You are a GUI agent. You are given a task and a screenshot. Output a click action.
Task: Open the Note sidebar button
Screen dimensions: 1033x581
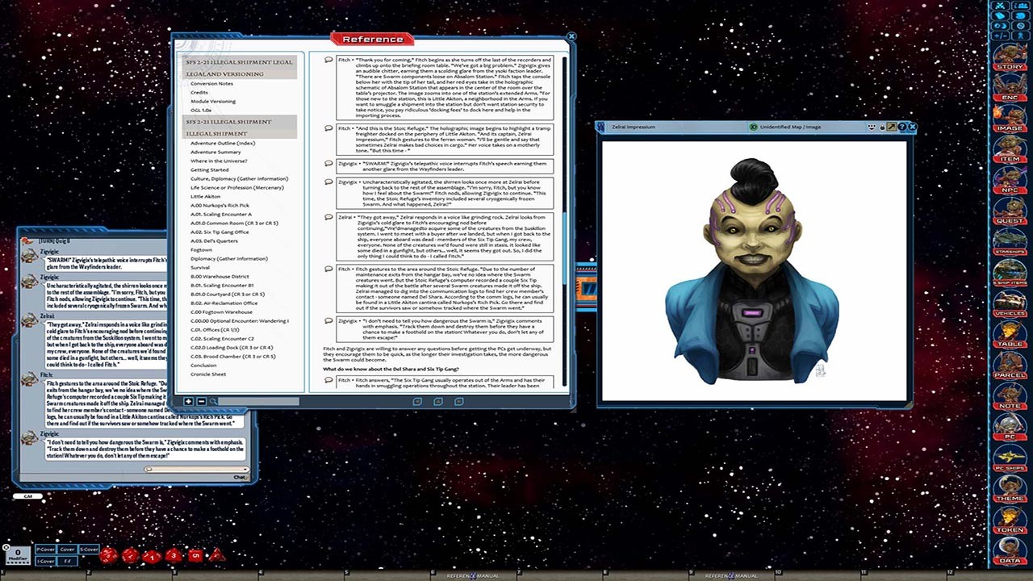(1010, 397)
